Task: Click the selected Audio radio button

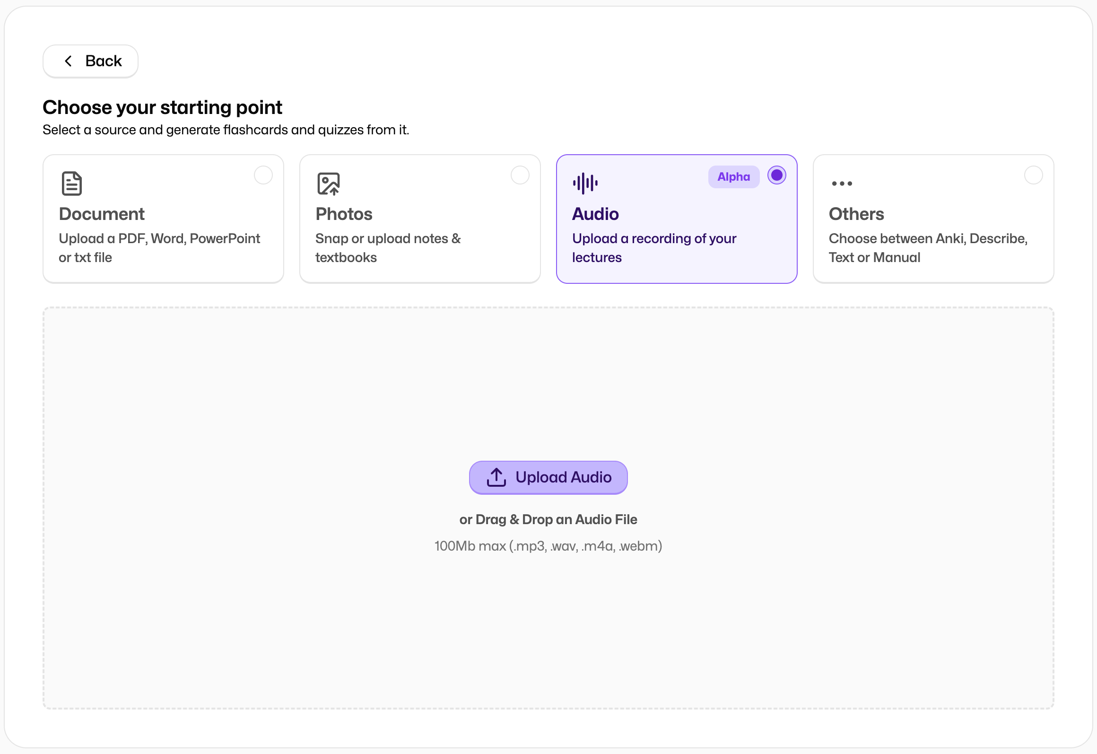Action: click(x=776, y=175)
